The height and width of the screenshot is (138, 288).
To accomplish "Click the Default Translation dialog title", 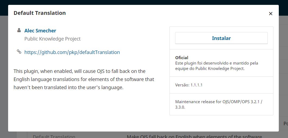I will pyautogui.click(x=40, y=13).
